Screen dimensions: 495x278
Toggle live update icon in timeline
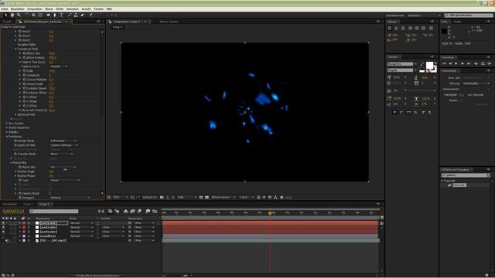coord(110,211)
